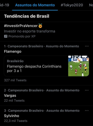93x126 pixels.
Task: Open the Flamengo trending topic
Action: (x=13, y=52)
